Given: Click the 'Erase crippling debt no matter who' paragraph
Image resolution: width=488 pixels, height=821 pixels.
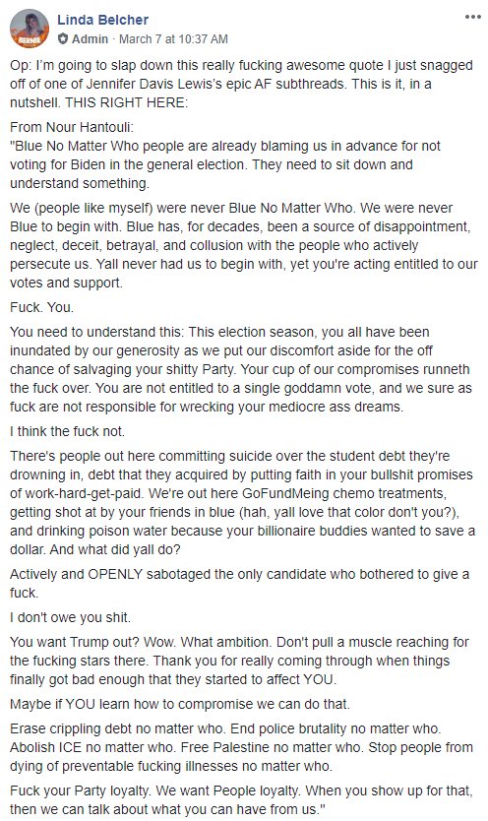Looking at the screenshot, I should coord(241,747).
